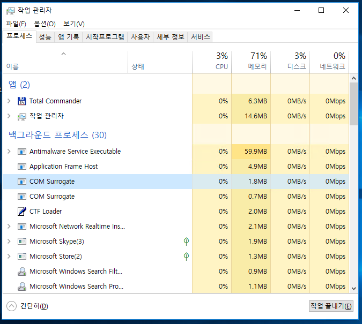The height and width of the screenshot is (324, 362).
Task: Sort by the 상태 column header
Action: coord(160,62)
